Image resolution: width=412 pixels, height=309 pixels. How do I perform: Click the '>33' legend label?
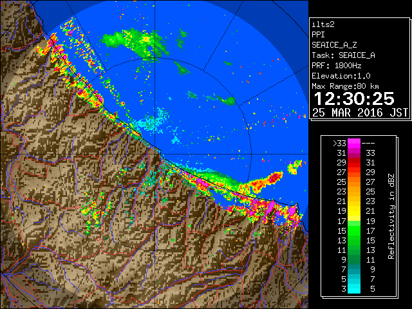[339, 143]
